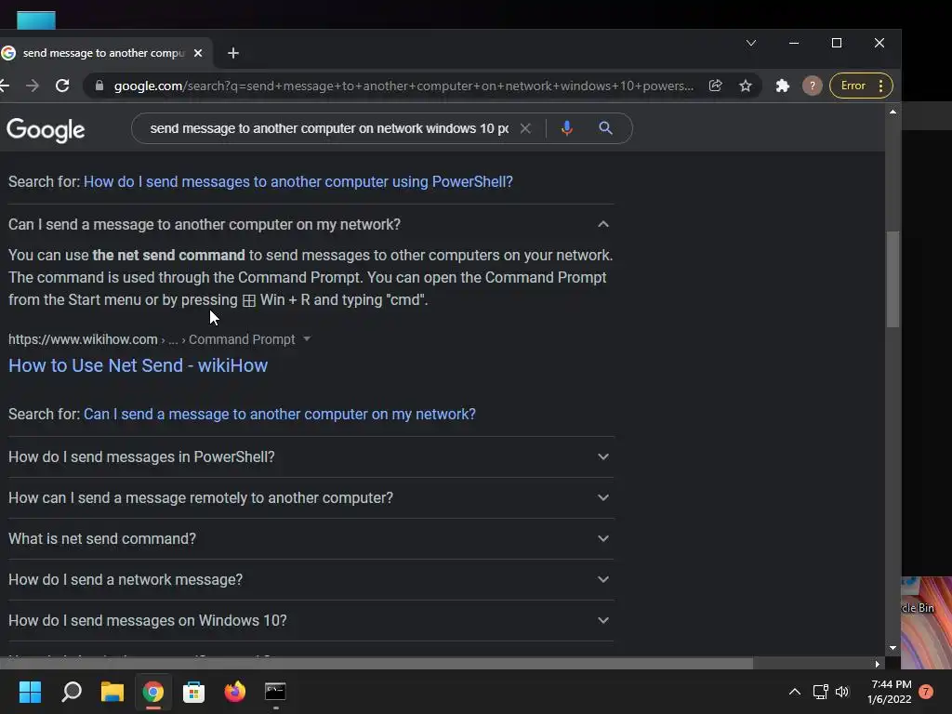The image size is (952, 714).
Task: Open notification badge showing 7
Action: pyautogui.click(x=926, y=692)
